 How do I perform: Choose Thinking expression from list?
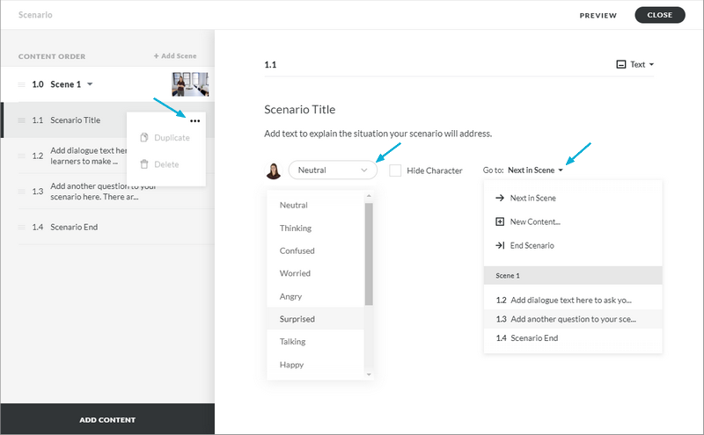tap(316, 228)
